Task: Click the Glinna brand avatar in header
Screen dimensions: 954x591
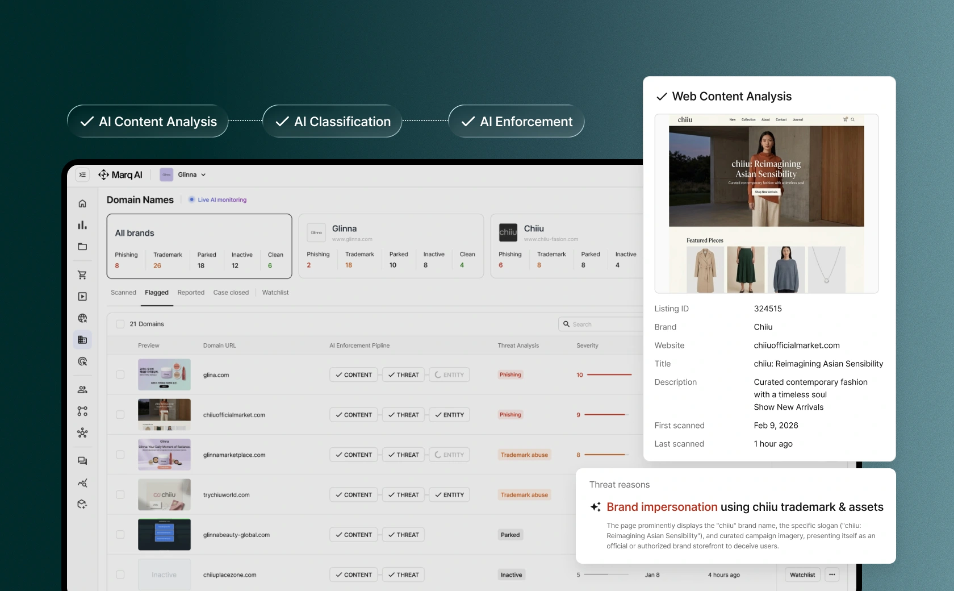Action: coord(166,174)
